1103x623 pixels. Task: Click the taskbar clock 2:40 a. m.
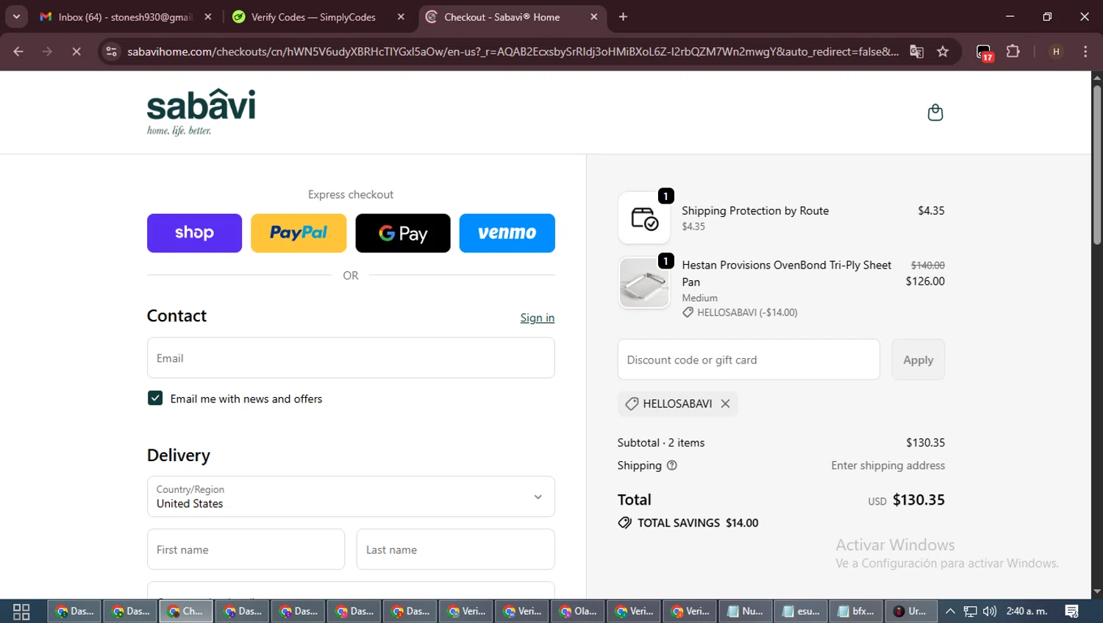[x=1027, y=611]
